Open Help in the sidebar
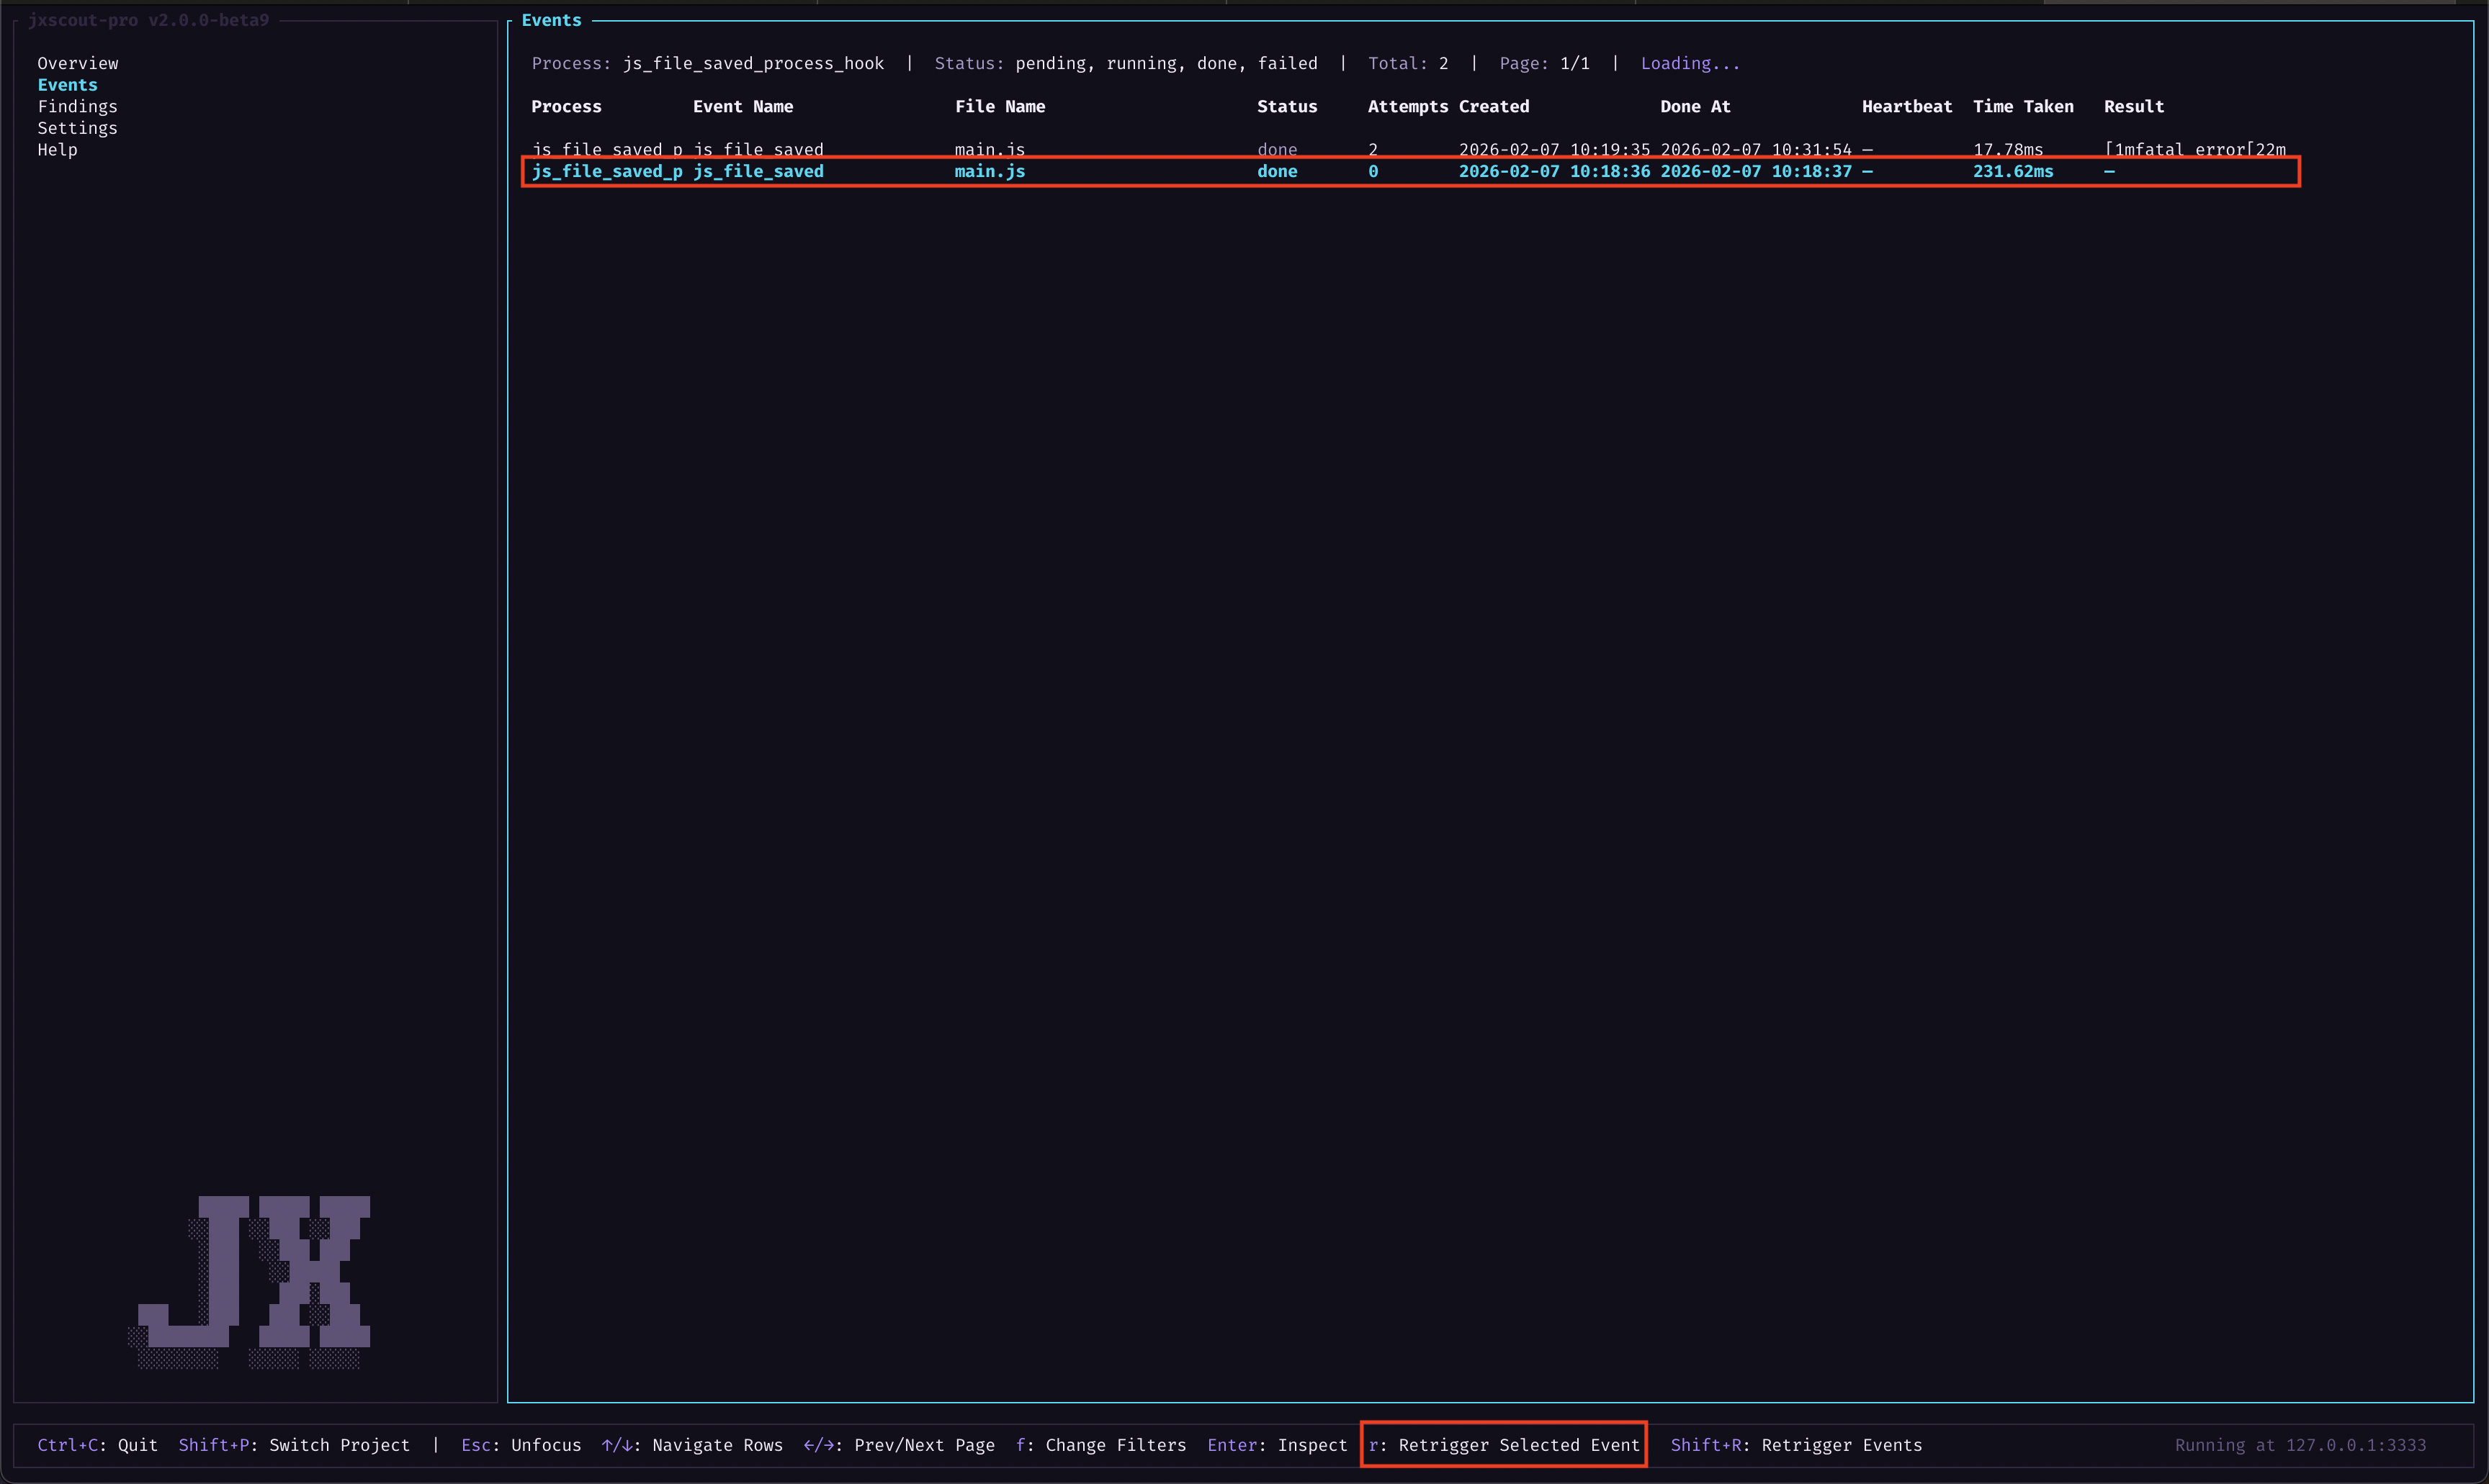Image resolution: width=2489 pixels, height=1484 pixels. (57, 150)
